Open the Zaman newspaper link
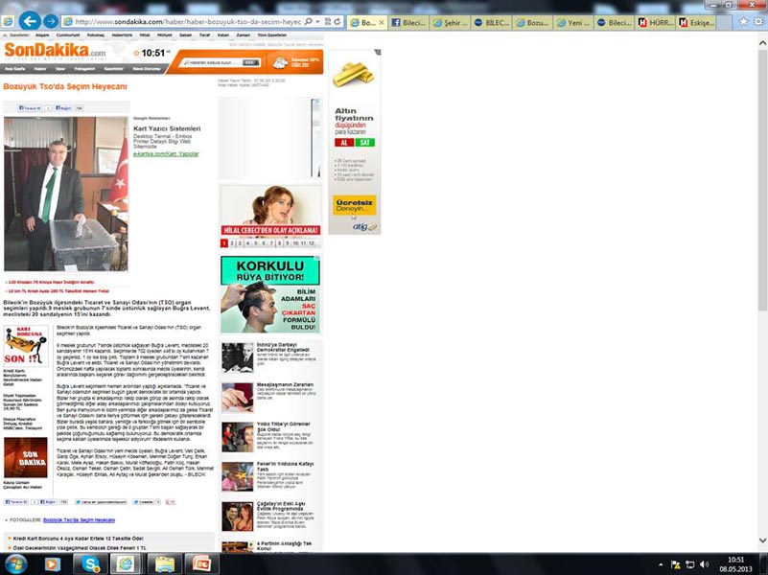Screen dimensions: 768x575 tap(244, 35)
